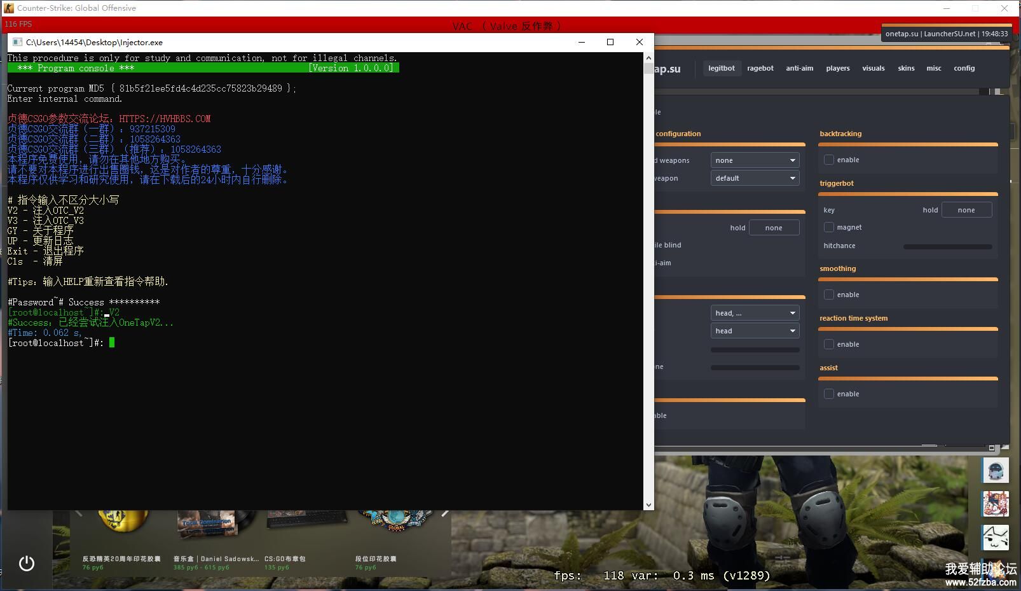The image size is (1021, 591).
Task: Click the '#Time: 0.062 s.' console line
Action: click(x=45, y=333)
